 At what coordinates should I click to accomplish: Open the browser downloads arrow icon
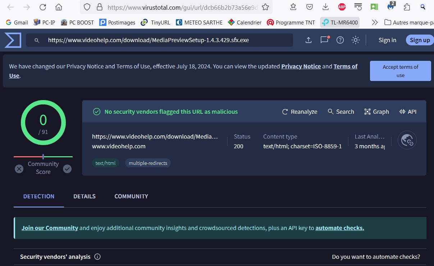(x=326, y=7)
